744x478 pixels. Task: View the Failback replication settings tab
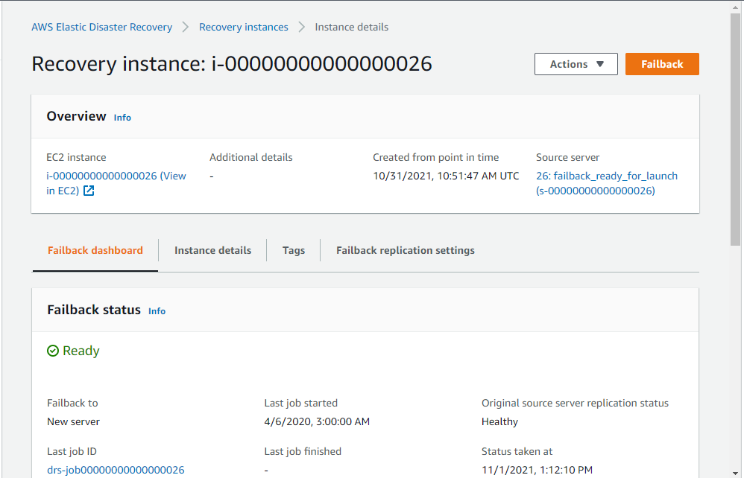[405, 250]
